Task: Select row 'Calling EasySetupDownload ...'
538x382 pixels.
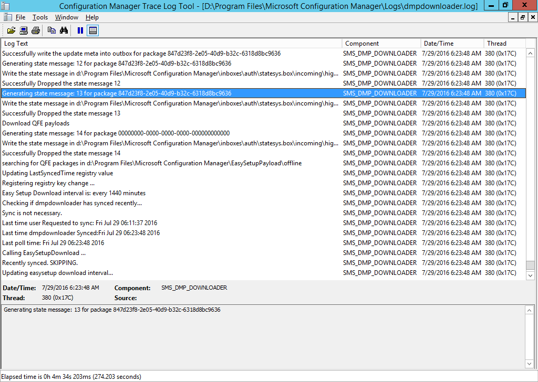Action: 263,252
